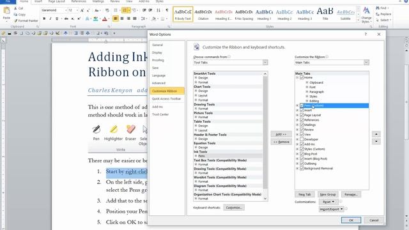Click the Word Options help question mark
This screenshot has width=409, height=230.
[x=366, y=34]
